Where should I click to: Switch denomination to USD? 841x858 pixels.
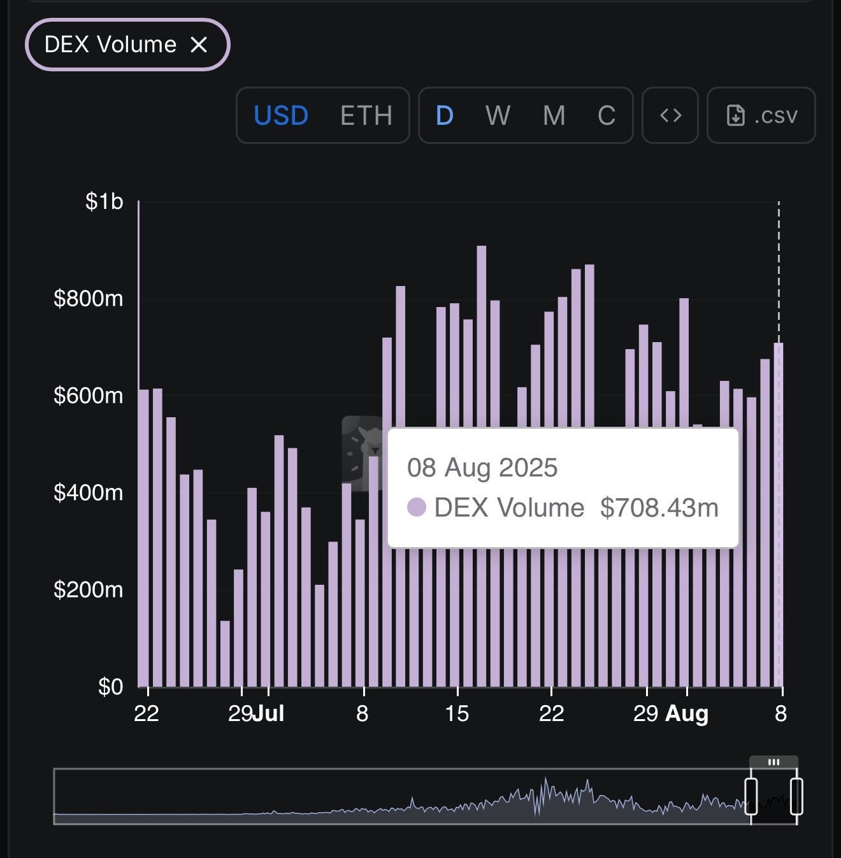click(281, 115)
